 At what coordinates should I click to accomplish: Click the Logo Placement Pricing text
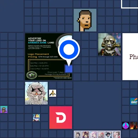pyautogui.click(x=38, y=55)
